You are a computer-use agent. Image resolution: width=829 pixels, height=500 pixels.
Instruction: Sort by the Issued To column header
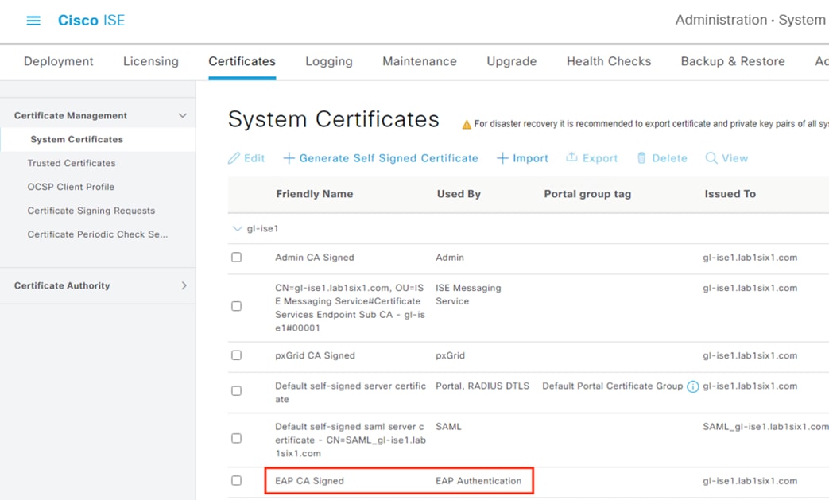coord(730,194)
